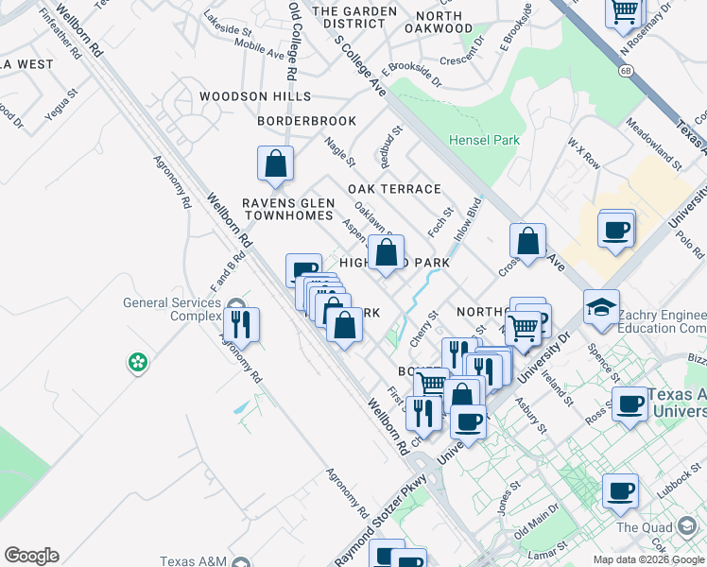This screenshot has width=707, height=567.
Task: Click the shopping cart marker near Northgate
Action: click(x=524, y=330)
